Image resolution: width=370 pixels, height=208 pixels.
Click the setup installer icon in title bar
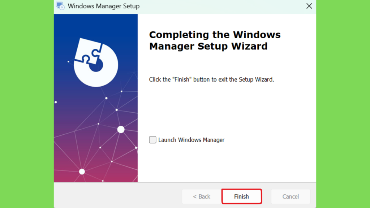[60, 6]
